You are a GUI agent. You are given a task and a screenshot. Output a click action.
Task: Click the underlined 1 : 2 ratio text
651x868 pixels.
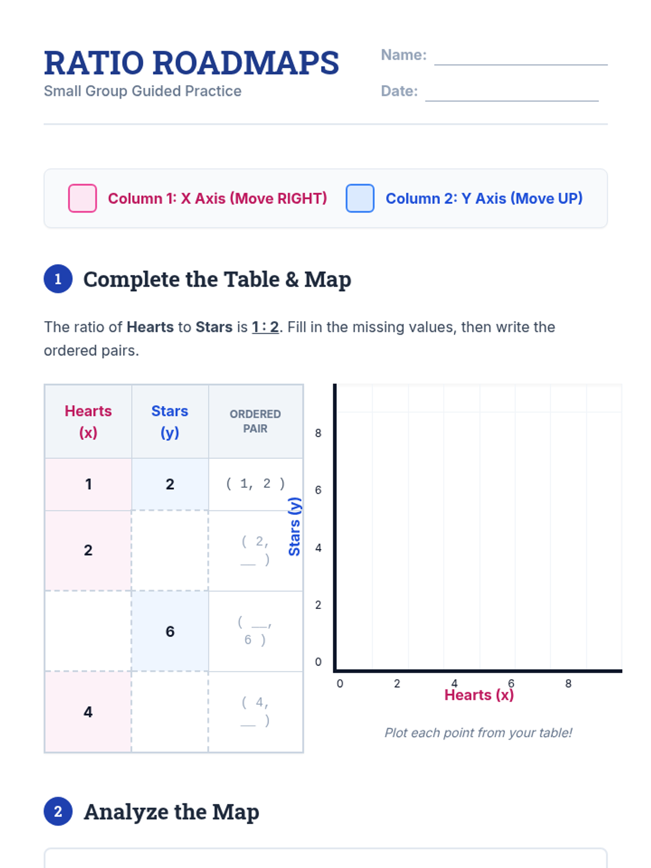pyautogui.click(x=265, y=327)
